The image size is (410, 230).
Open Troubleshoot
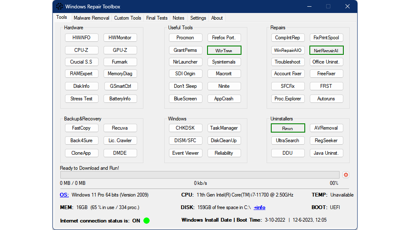tap(288, 62)
